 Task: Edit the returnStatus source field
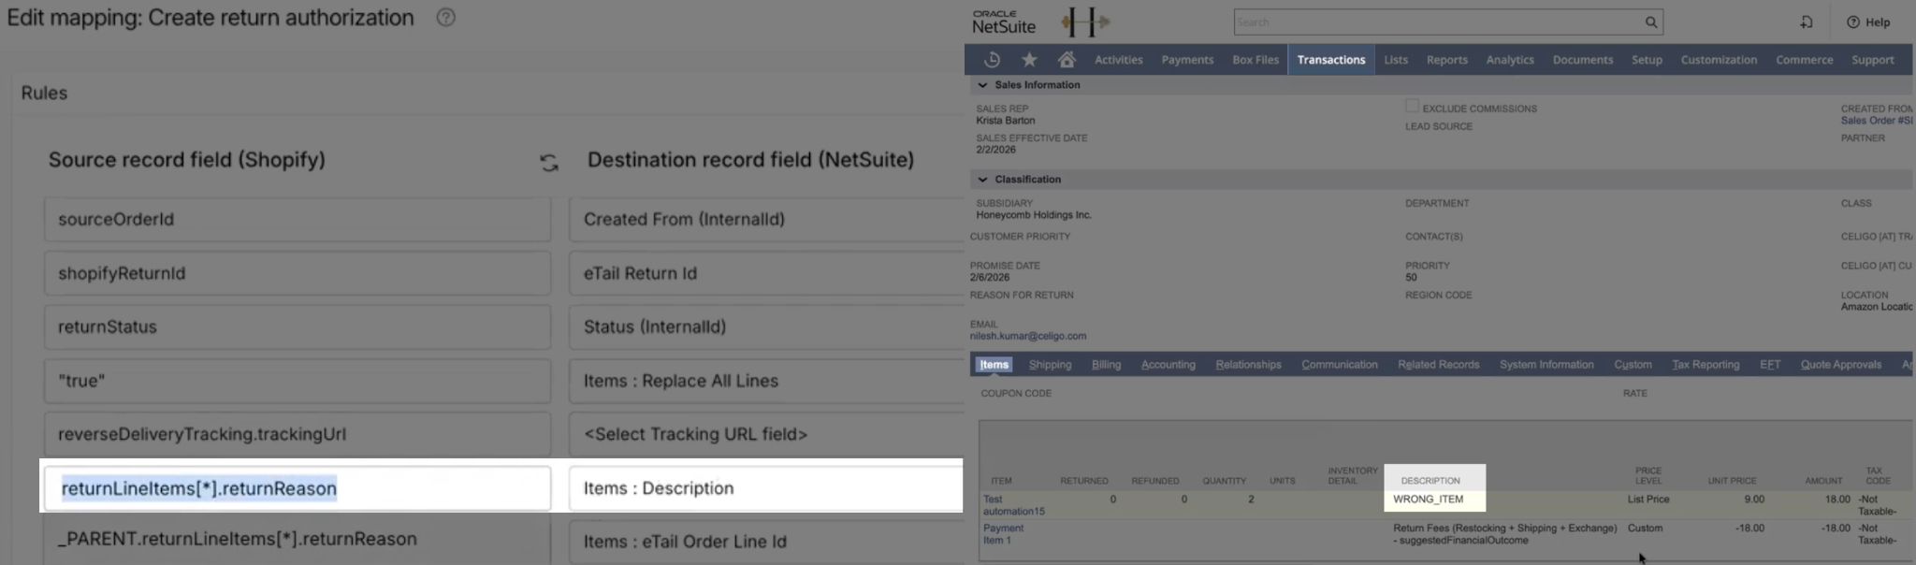(298, 326)
